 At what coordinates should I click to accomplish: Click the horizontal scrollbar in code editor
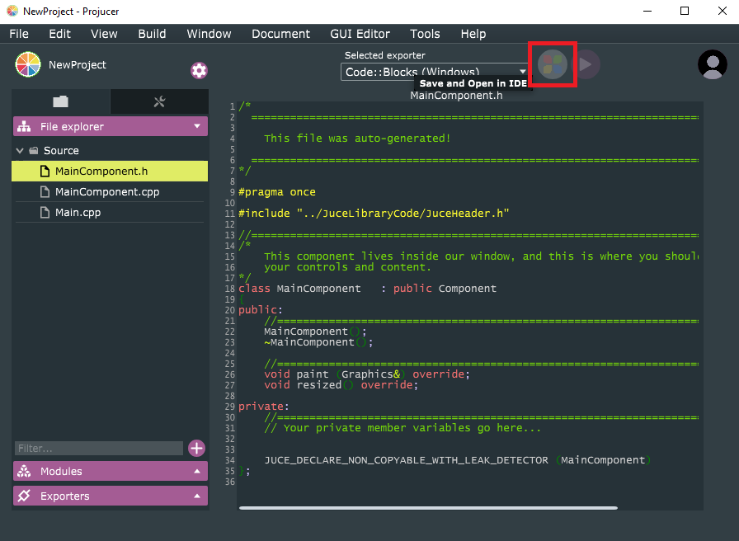(428, 508)
